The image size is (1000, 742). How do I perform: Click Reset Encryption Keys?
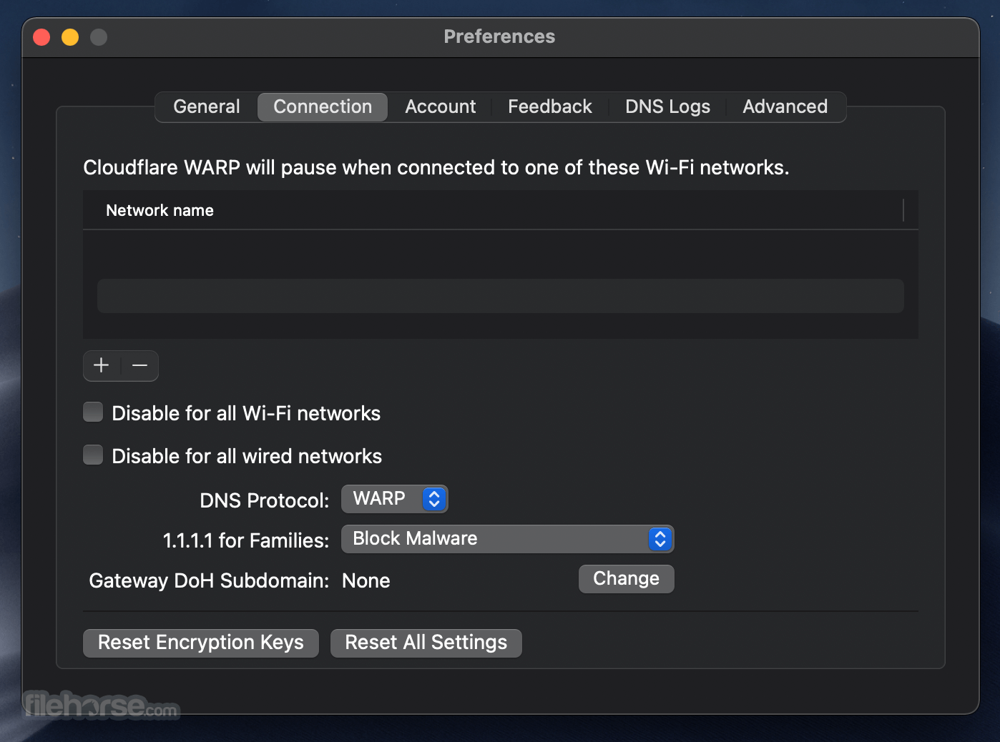pos(201,643)
